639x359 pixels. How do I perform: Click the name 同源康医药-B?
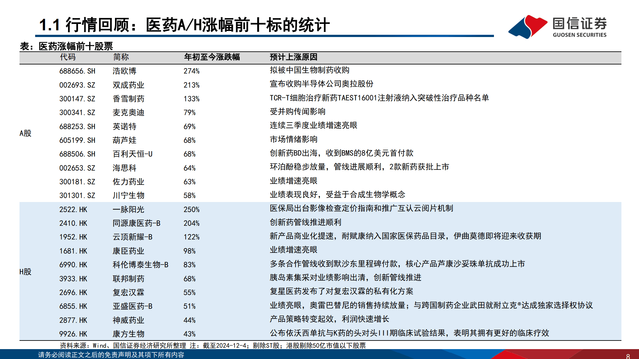point(136,223)
